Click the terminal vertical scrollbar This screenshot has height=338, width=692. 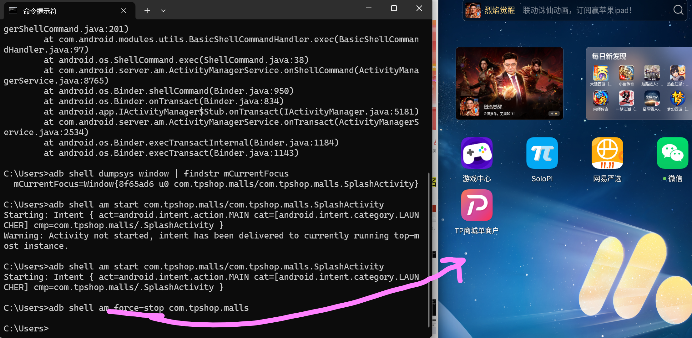pyautogui.click(x=429, y=250)
